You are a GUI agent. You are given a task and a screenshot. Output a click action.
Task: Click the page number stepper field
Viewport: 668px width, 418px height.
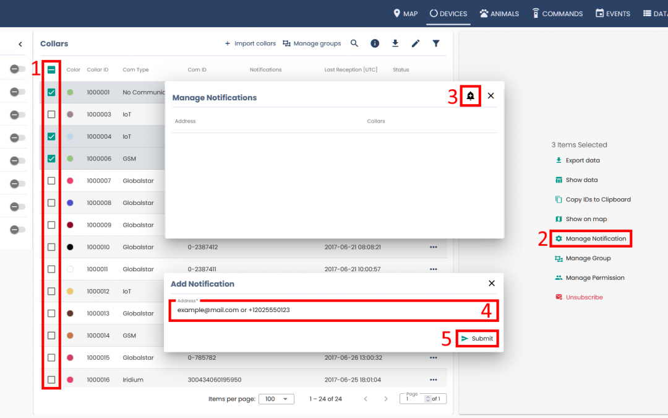tap(414, 399)
